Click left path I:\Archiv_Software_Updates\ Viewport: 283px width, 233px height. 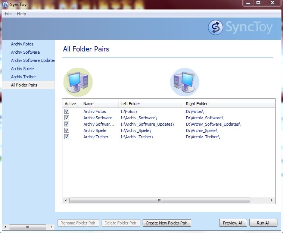click(147, 124)
